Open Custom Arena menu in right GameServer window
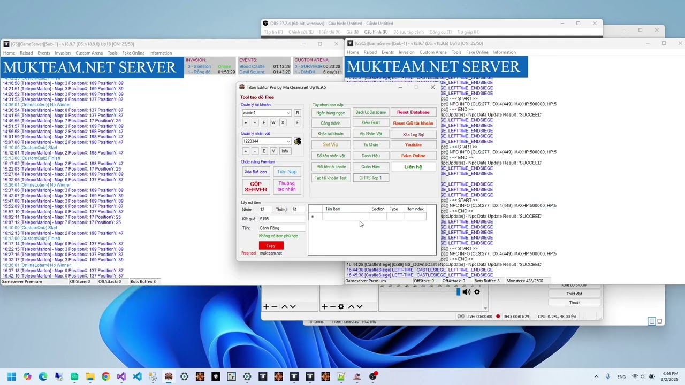685x385 pixels. pyautogui.click(x=433, y=52)
